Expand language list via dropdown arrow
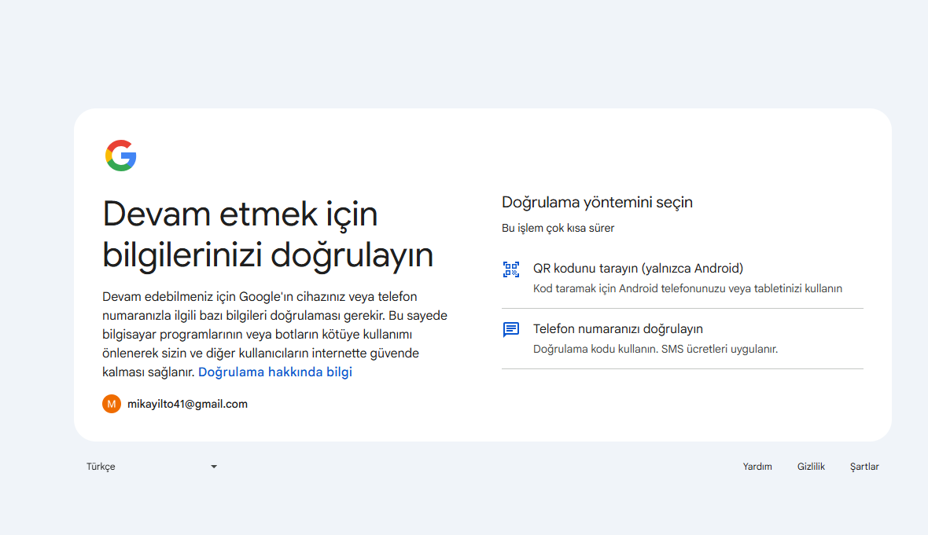Screen dimensions: 928x535 point(214,467)
